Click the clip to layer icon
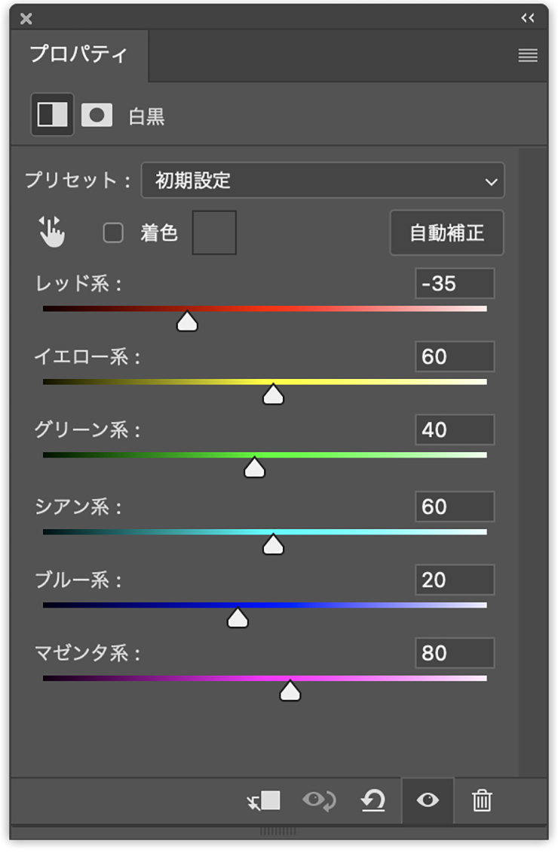Image resolution: width=558 pixels, height=853 pixels. coord(264,800)
